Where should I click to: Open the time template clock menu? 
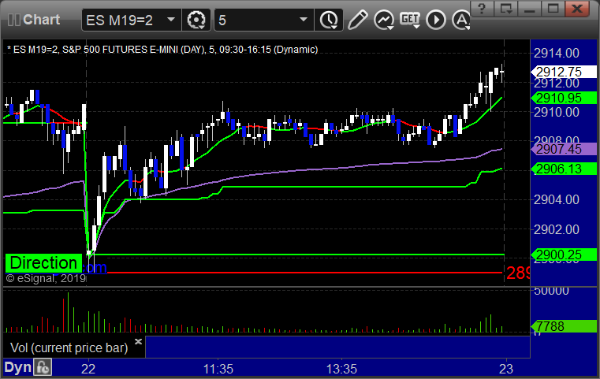coord(329,20)
